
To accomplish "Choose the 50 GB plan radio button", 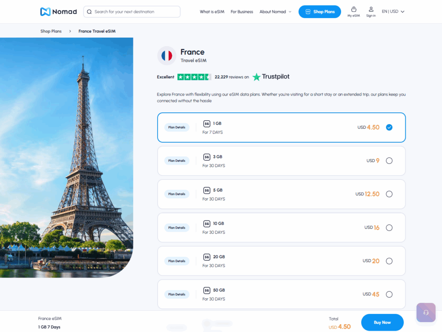I will tap(389, 294).
